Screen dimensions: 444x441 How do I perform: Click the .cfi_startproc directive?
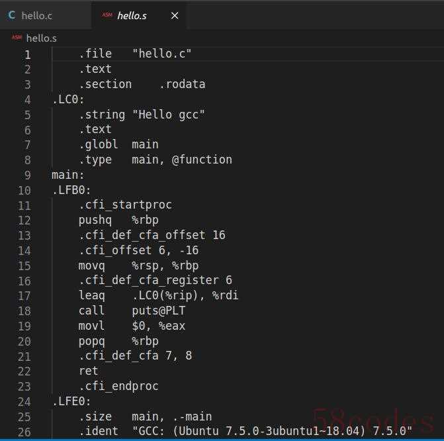click(126, 205)
